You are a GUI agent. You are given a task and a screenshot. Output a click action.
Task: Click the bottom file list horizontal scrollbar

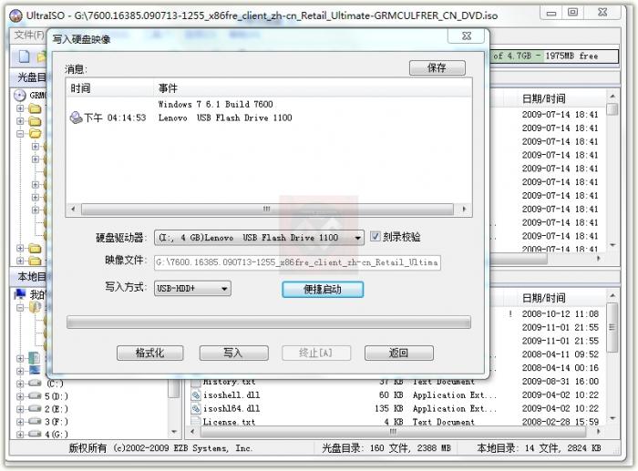coord(393,431)
